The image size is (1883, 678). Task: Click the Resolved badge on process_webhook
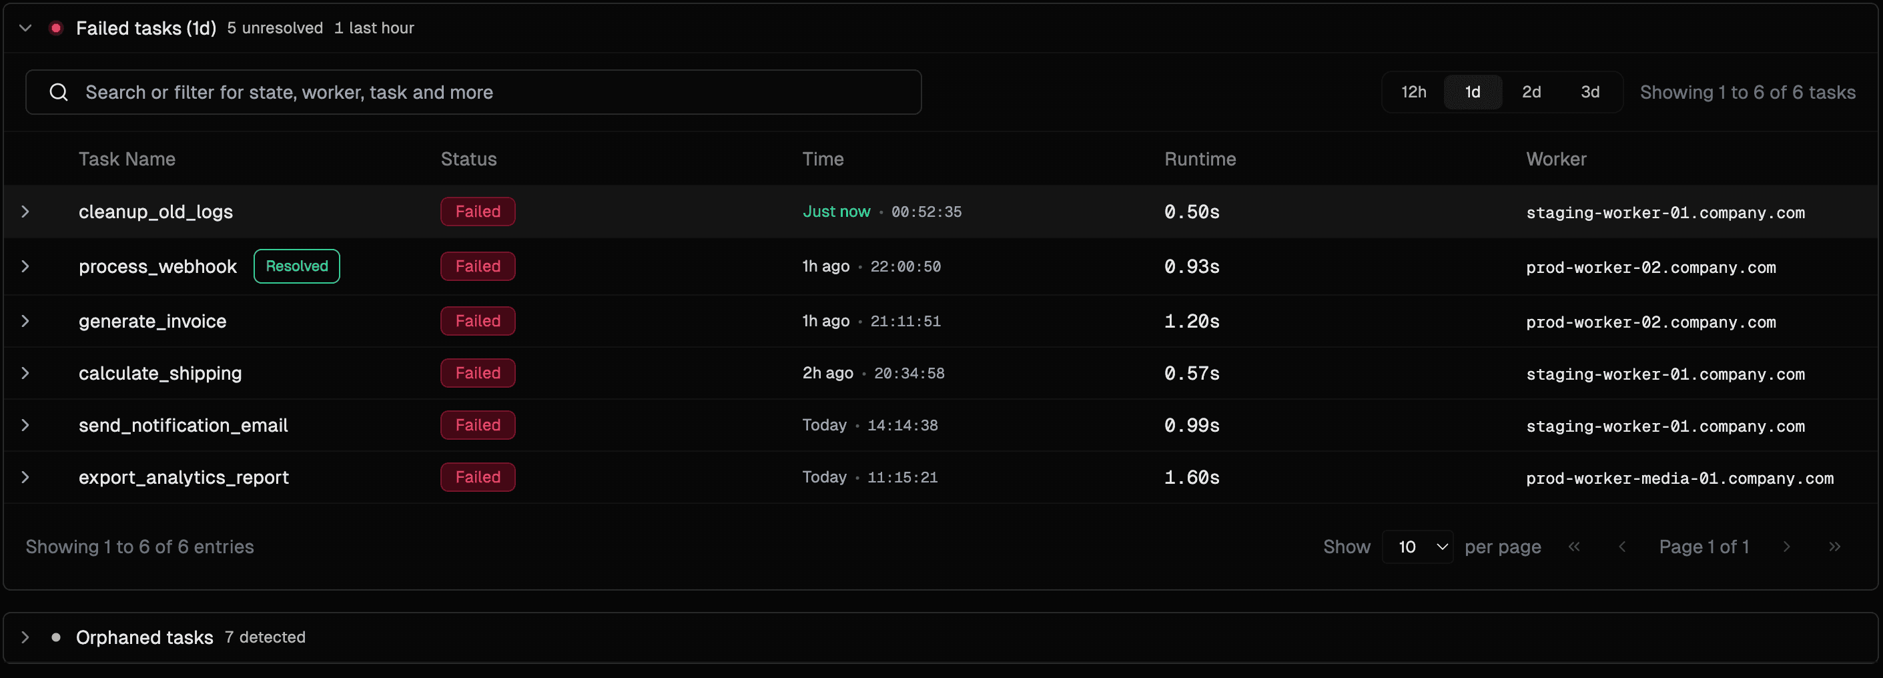(296, 266)
